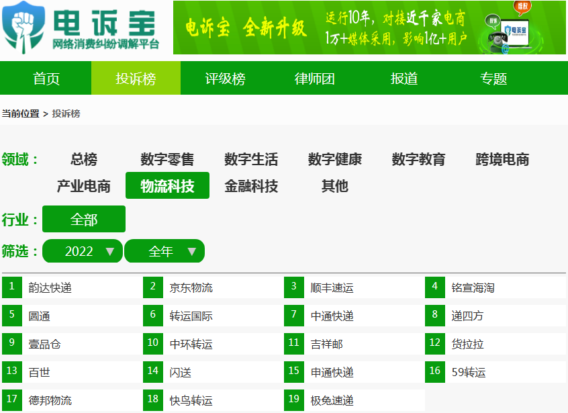This screenshot has width=568, height=413.
Task: Click the 投诉榜 breadcrumb link
Action: 66,113
